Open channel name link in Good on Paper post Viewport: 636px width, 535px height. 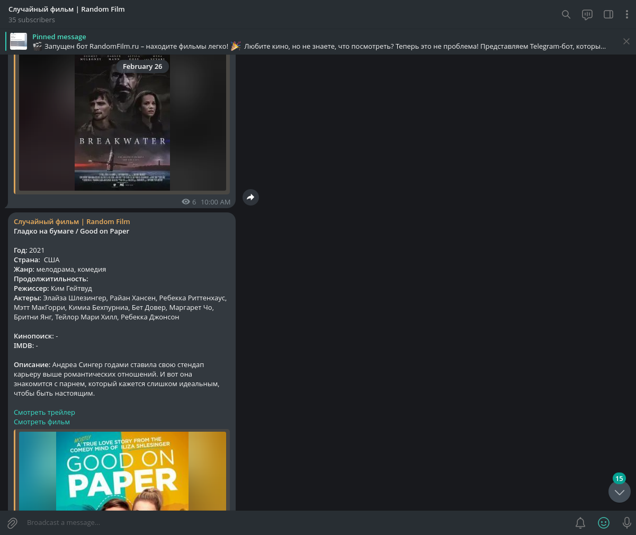72,221
